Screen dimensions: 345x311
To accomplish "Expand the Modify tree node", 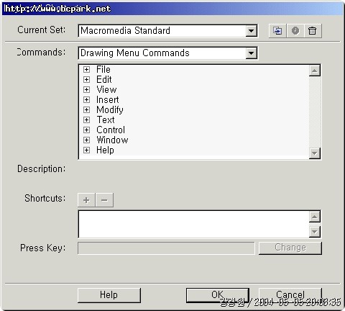I will click(86, 110).
